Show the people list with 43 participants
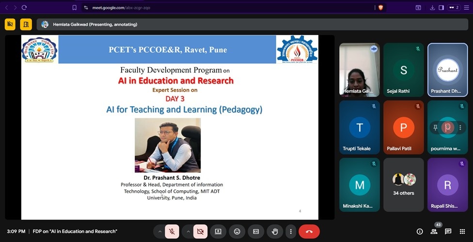This screenshot has width=473, height=242. pos(434,231)
